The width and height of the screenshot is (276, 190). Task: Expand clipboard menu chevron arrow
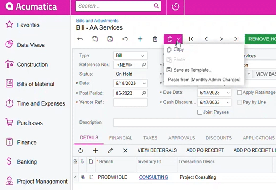tap(178, 39)
